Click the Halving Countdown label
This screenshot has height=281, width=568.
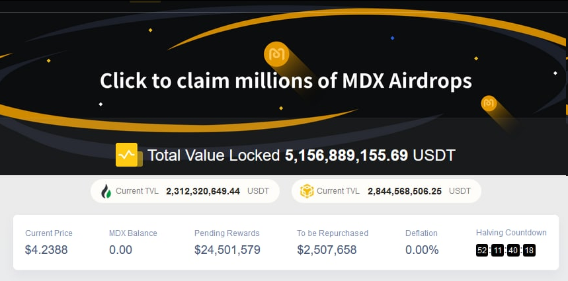[x=511, y=233]
